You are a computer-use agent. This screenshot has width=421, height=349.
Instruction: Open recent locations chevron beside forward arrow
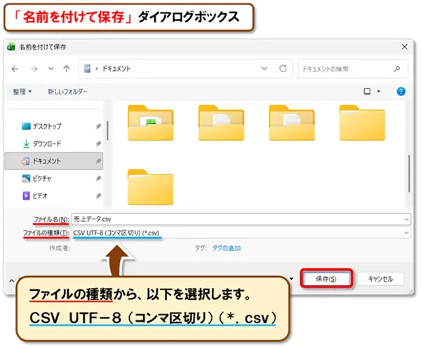(51, 69)
